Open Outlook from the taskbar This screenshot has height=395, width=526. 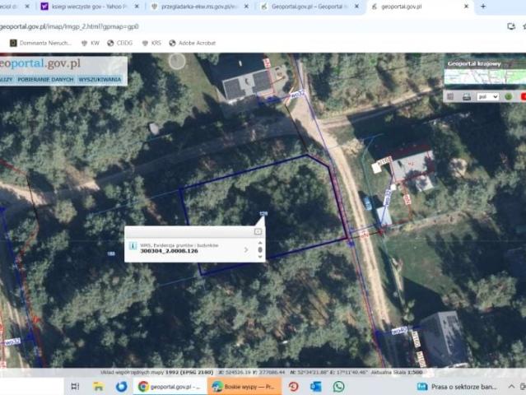point(315,387)
